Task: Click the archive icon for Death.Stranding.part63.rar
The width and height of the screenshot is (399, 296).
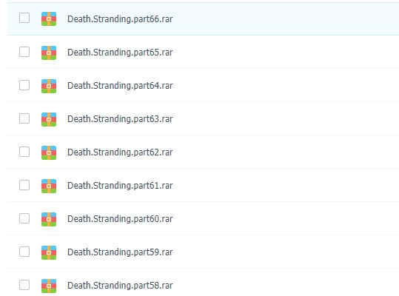Action: (x=49, y=119)
